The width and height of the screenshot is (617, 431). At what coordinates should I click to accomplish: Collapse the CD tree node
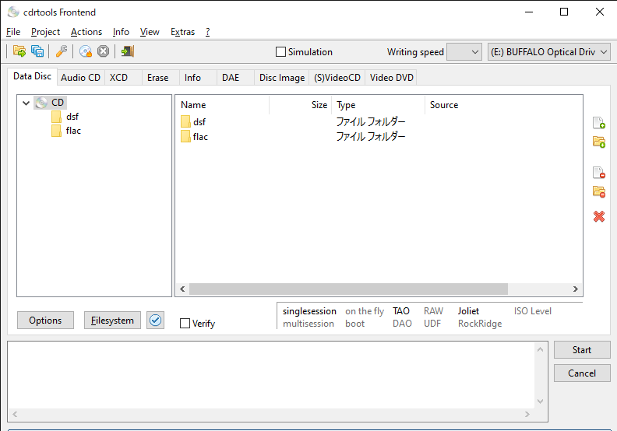coord(26,103)
